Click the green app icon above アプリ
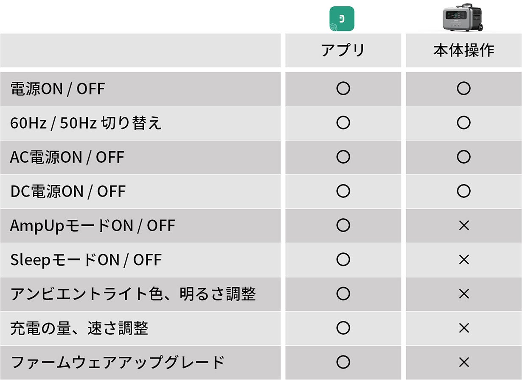522x380 pixels. [342, 19]
